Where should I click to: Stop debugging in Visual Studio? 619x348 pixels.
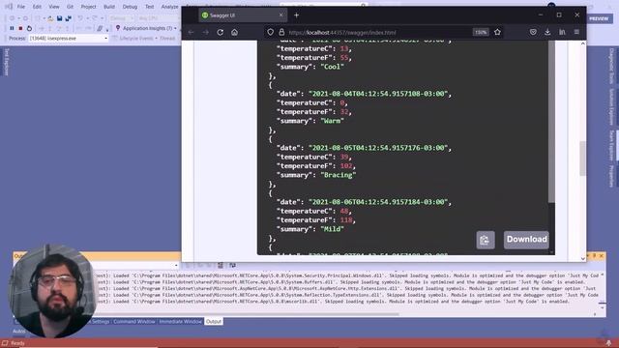click(x=20, y=28)
